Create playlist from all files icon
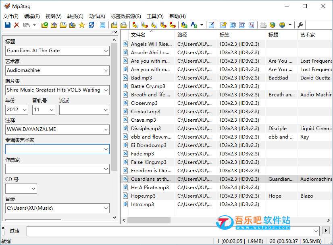This screenshot has width=333, height=245. click(x=242, y=25)
